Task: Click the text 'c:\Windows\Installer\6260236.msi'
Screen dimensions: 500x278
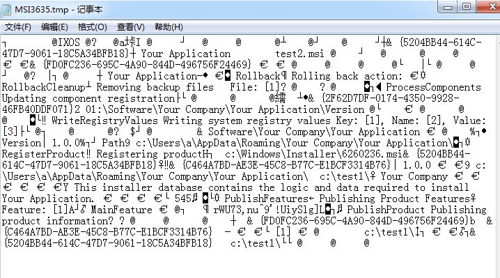Action: 314,154
